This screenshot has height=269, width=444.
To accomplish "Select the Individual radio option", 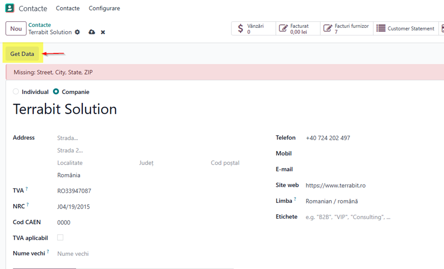I will pos(16,92).
